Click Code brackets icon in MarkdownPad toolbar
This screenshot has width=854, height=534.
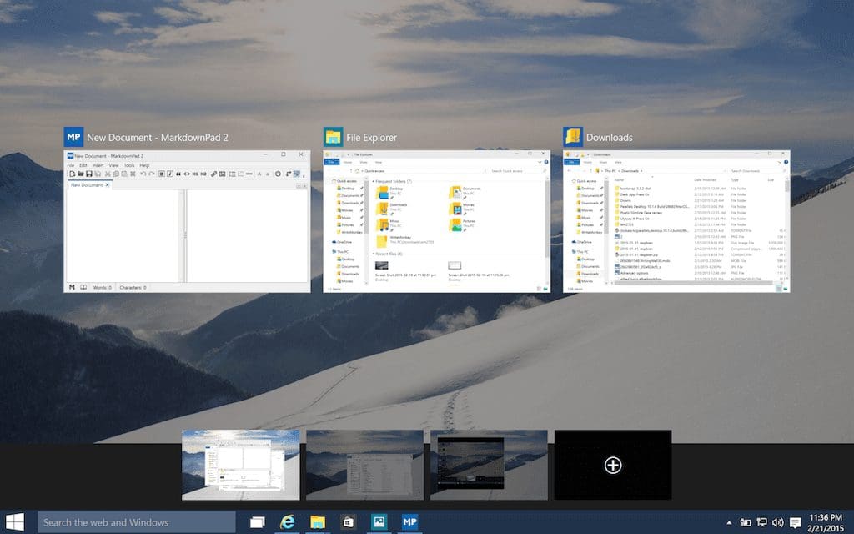pos(187,174)
